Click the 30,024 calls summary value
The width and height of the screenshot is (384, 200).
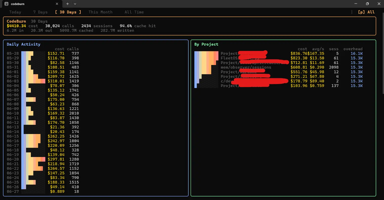pyautogui.click(x=53, y=26)
